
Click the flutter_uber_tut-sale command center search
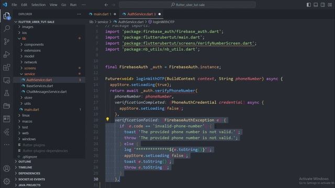point(187,5)
